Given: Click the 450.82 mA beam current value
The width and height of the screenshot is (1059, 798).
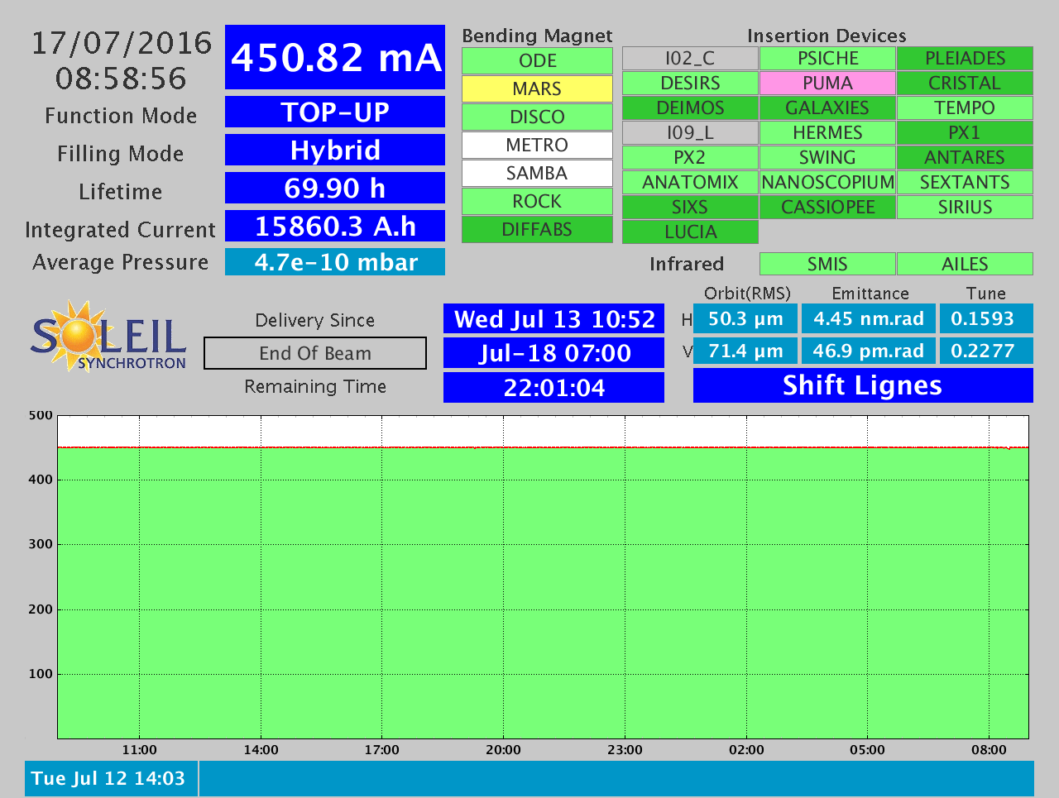Looking at the screenshot, I should point(335,57).
